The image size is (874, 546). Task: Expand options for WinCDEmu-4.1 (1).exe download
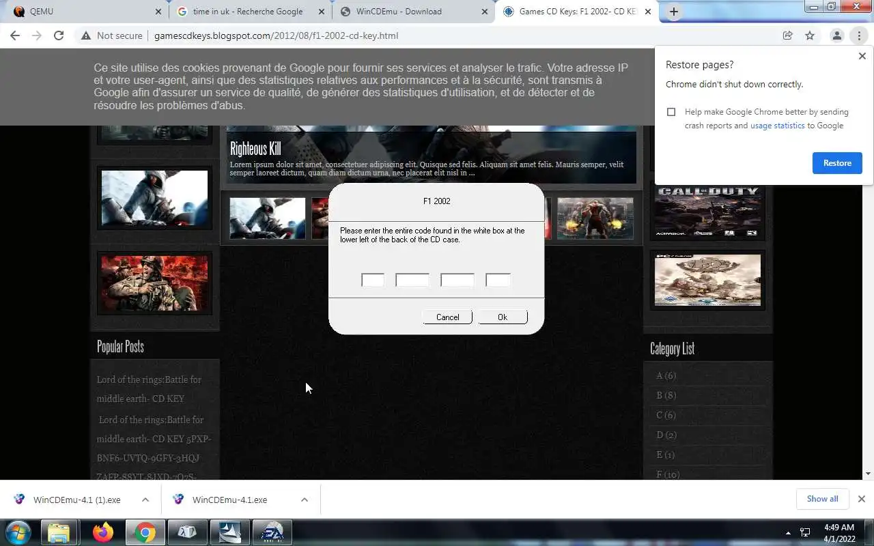pyautogui.click(x=145, y=500)
